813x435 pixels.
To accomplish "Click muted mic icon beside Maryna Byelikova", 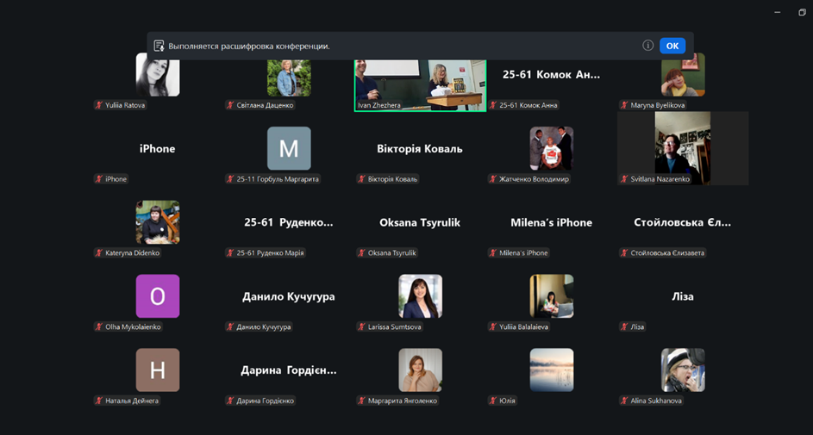I will coord(624,105).
